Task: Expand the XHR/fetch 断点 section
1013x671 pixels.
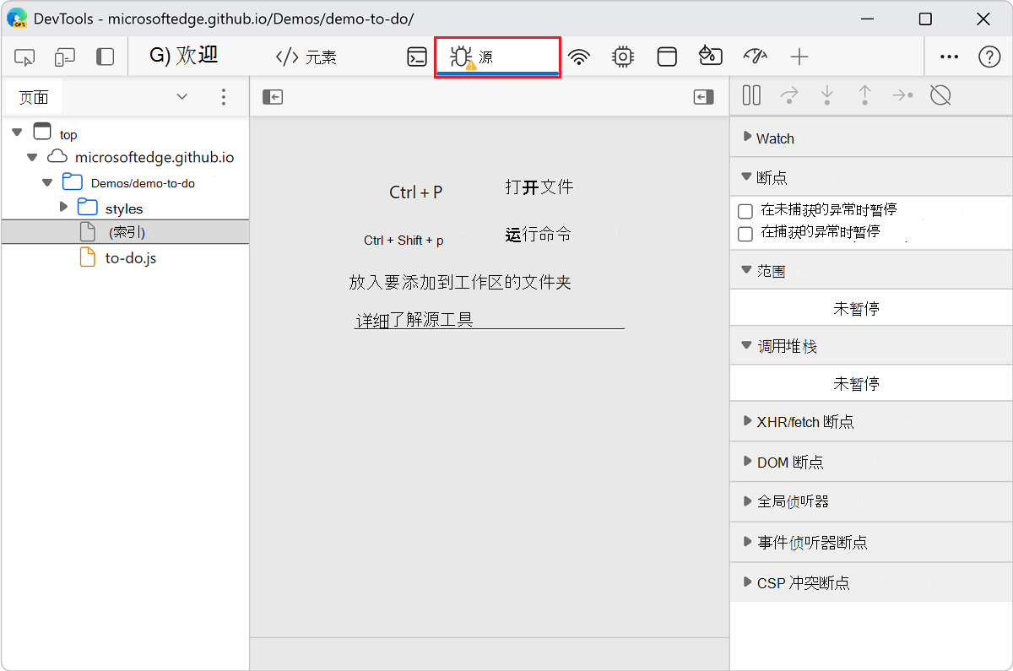Action: coord(746,421)
